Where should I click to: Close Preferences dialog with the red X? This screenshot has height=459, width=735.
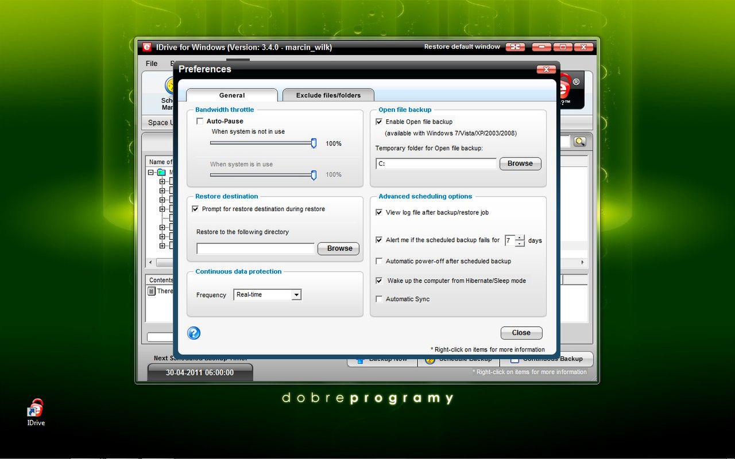point(546,69)
